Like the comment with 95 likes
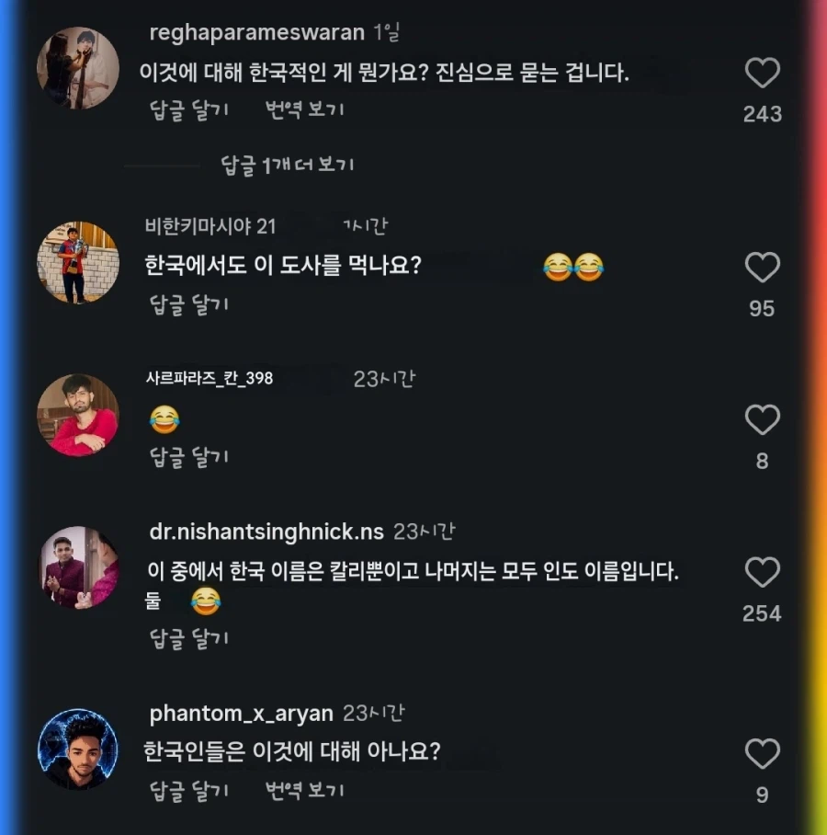Image resolution: width=827 pixels, height=835 pixels. [x=762, y=267]
